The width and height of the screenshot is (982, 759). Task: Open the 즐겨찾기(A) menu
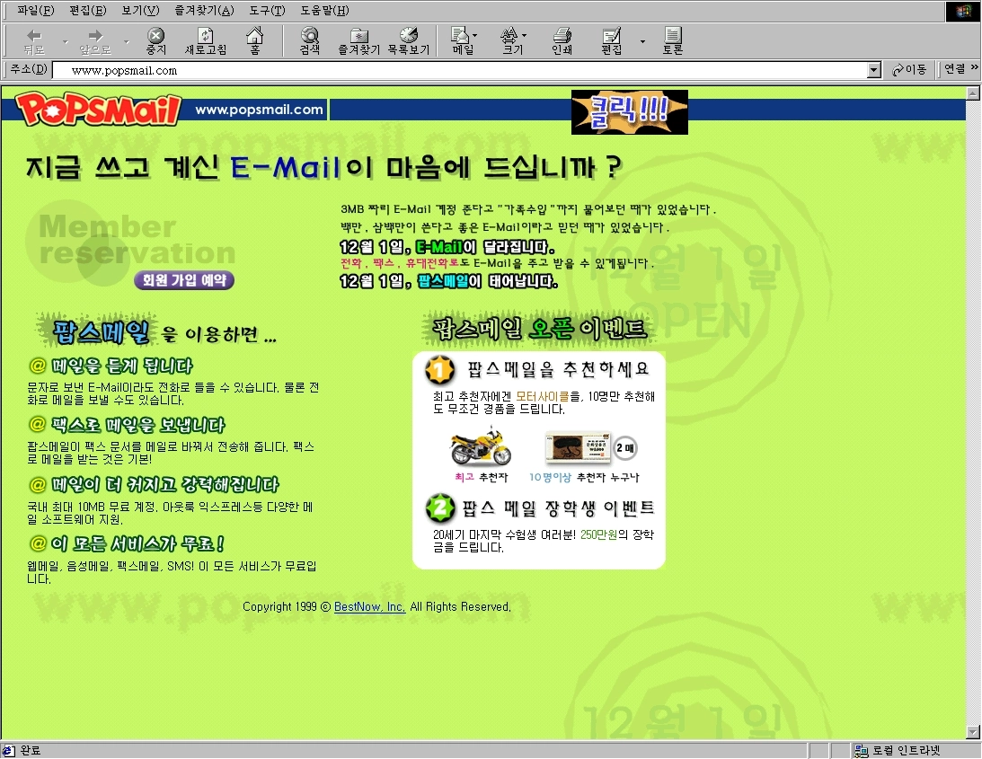coord(204,11)
